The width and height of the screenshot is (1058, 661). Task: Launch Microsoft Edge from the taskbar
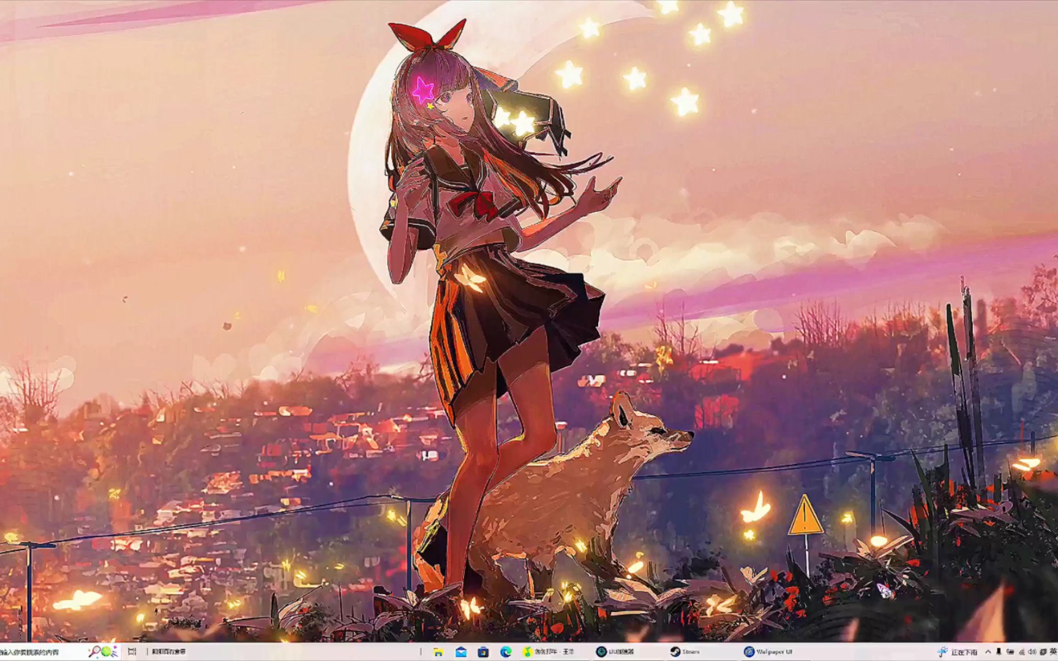pyautogui.click(x=506, y=652)
